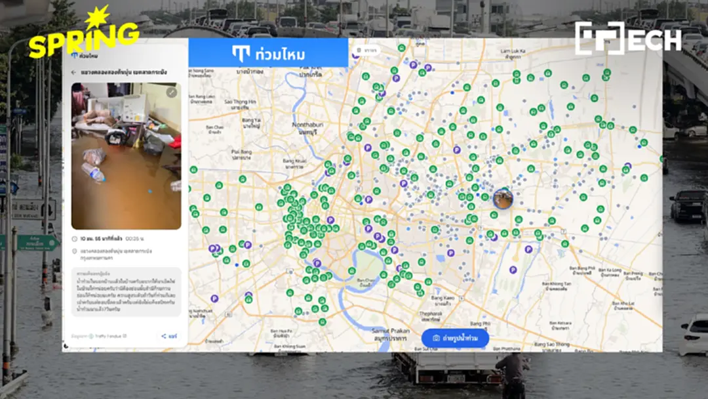The image size is (708, 399).
Task: Click the panel title beside the back arrow
Action: (x=124, y=72)
